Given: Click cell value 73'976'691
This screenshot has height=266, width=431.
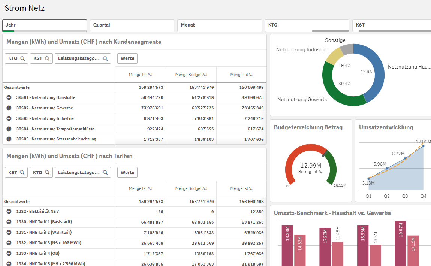Looking at the screenshot, I should point(152,108).
